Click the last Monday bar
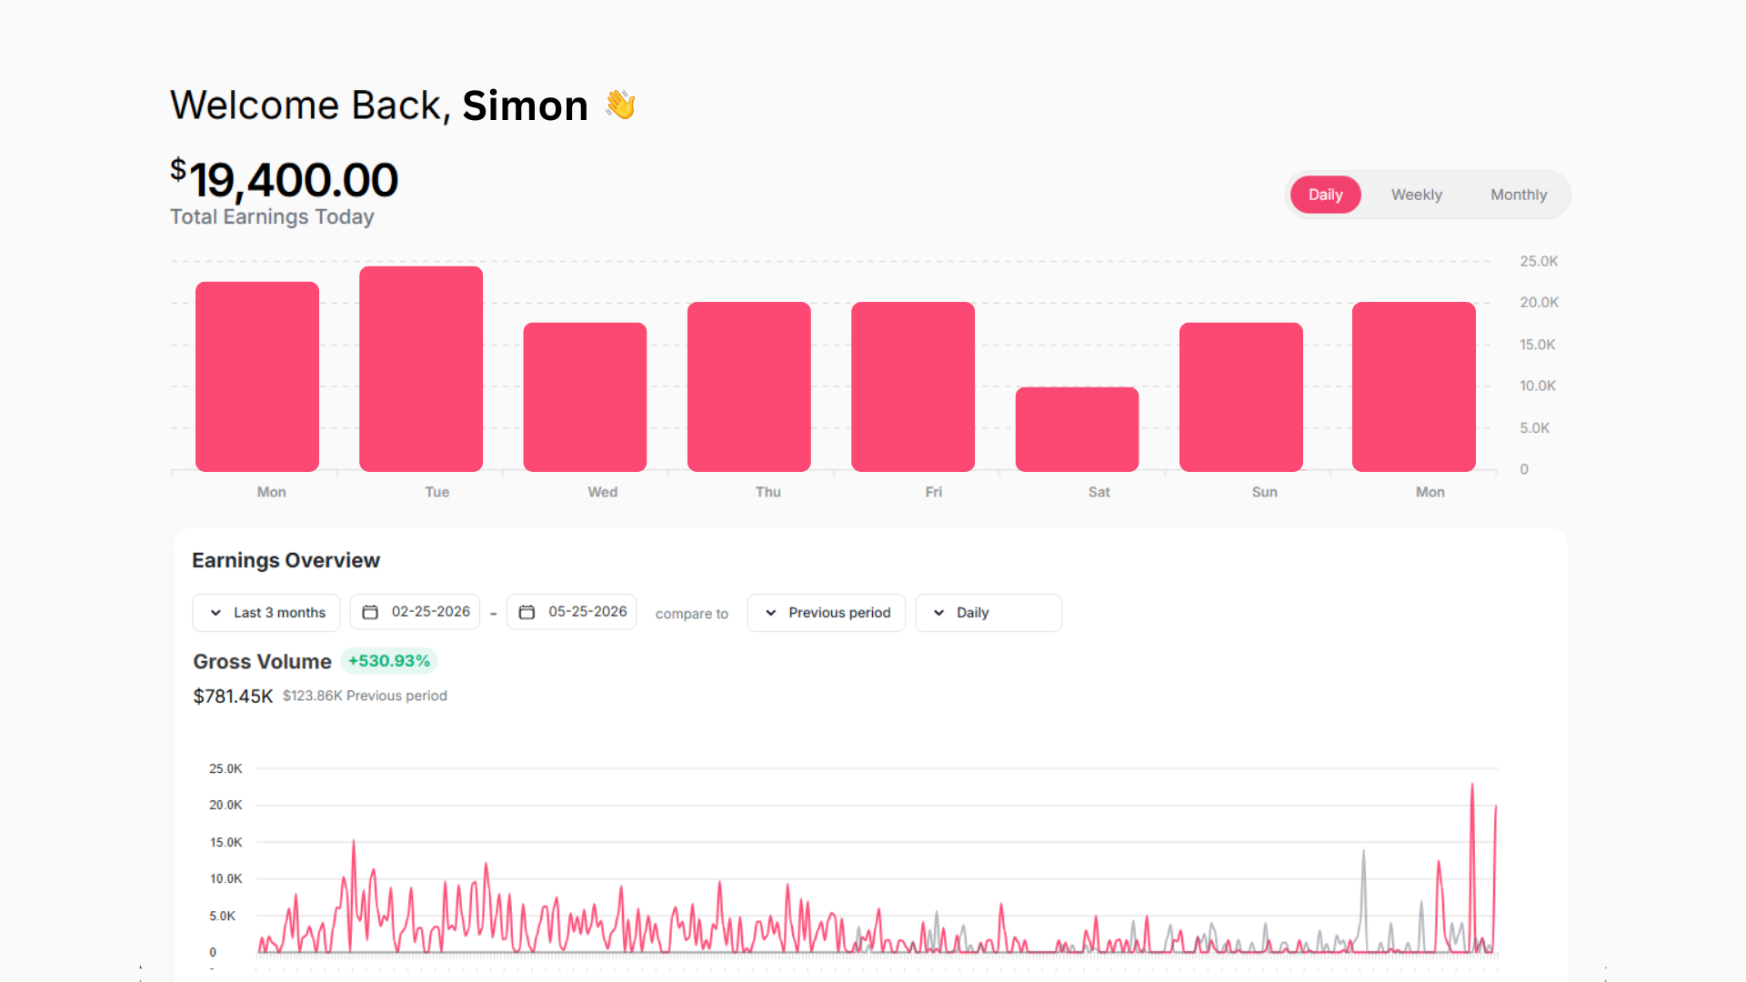Screen dimensions: 1746x982 tap(1413, 386)
